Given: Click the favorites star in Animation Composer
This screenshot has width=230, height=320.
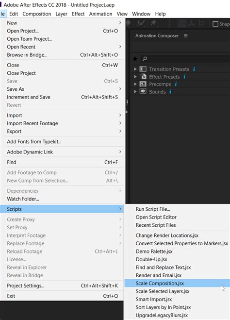Looking at the screenshot, I should (135, 59).
